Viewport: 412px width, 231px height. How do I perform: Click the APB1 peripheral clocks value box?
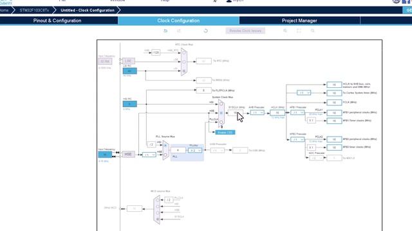[334, 113]
